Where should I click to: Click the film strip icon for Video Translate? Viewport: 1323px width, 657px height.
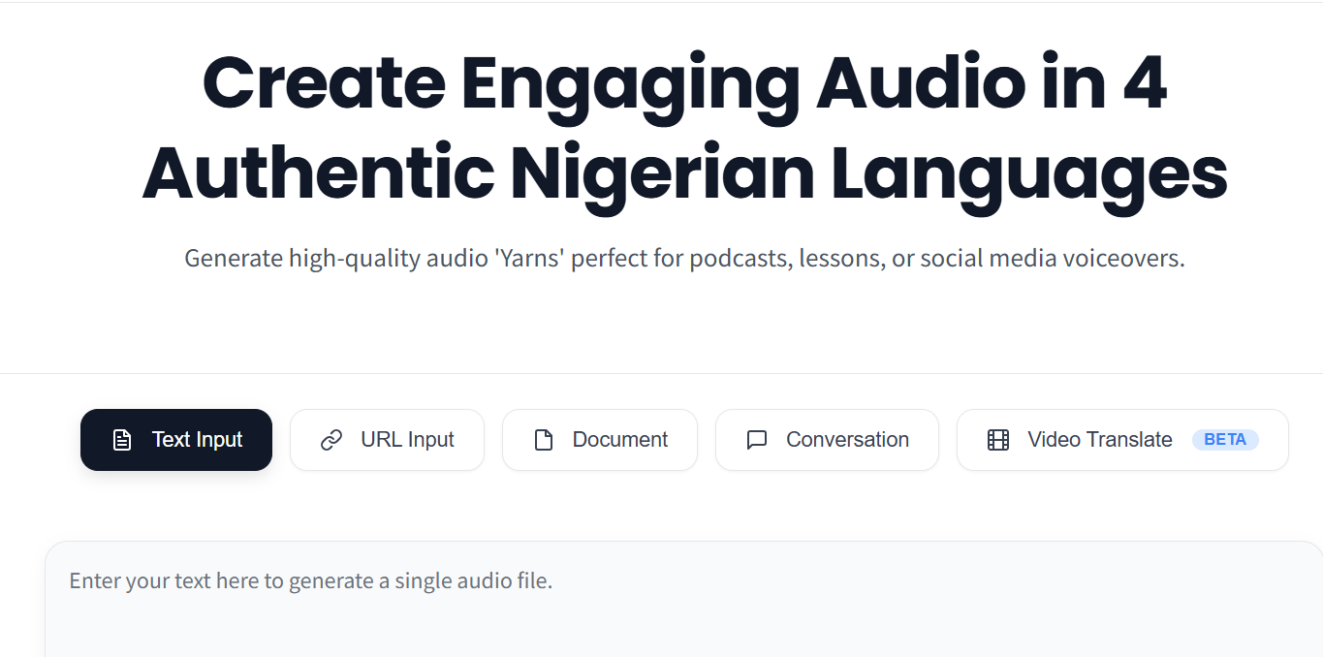coord(998,440)
